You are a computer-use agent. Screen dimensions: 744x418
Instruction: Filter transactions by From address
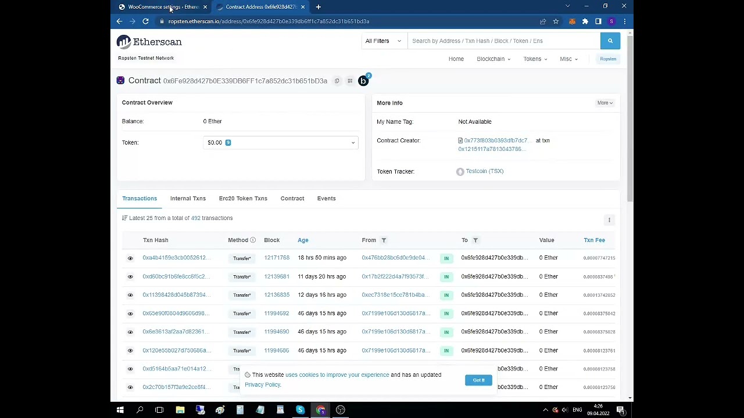coord(384,240)
